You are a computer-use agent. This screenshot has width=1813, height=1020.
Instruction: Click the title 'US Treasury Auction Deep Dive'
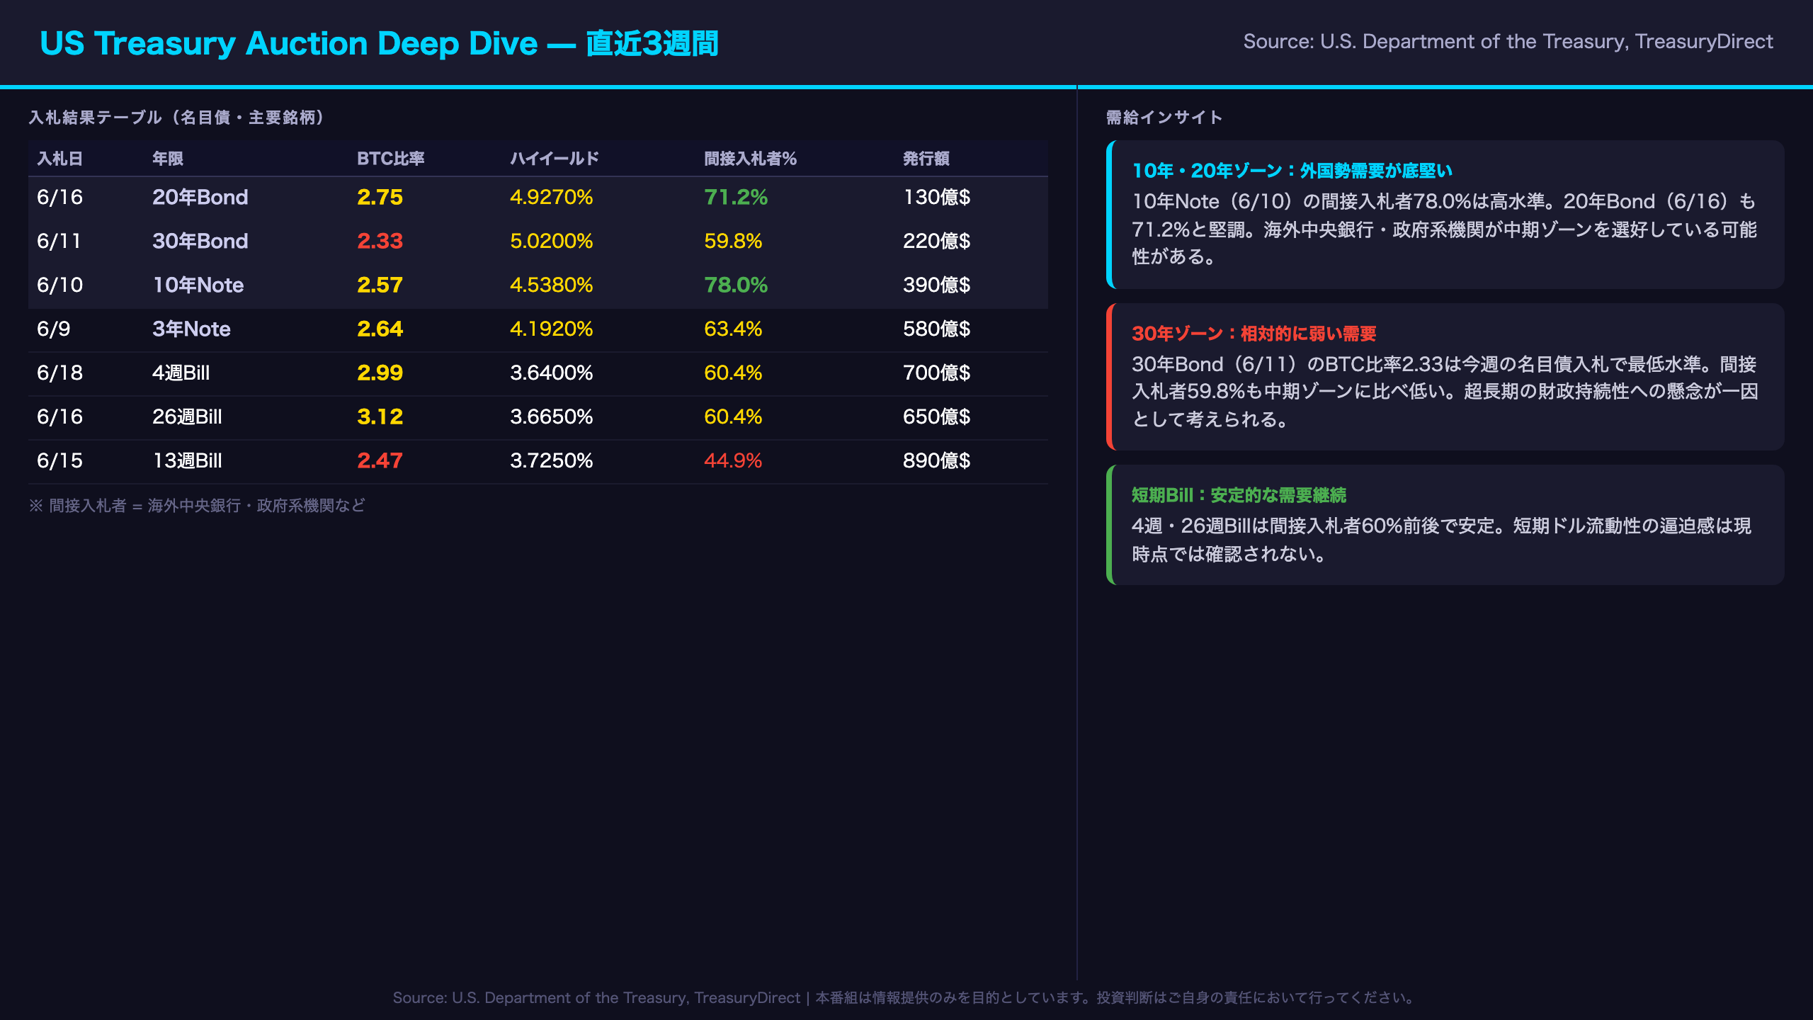click(x=289, y=43)
